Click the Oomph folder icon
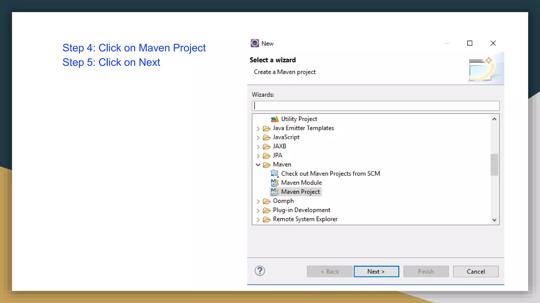Viewport: 540px width, 303px height. [267, 201]
